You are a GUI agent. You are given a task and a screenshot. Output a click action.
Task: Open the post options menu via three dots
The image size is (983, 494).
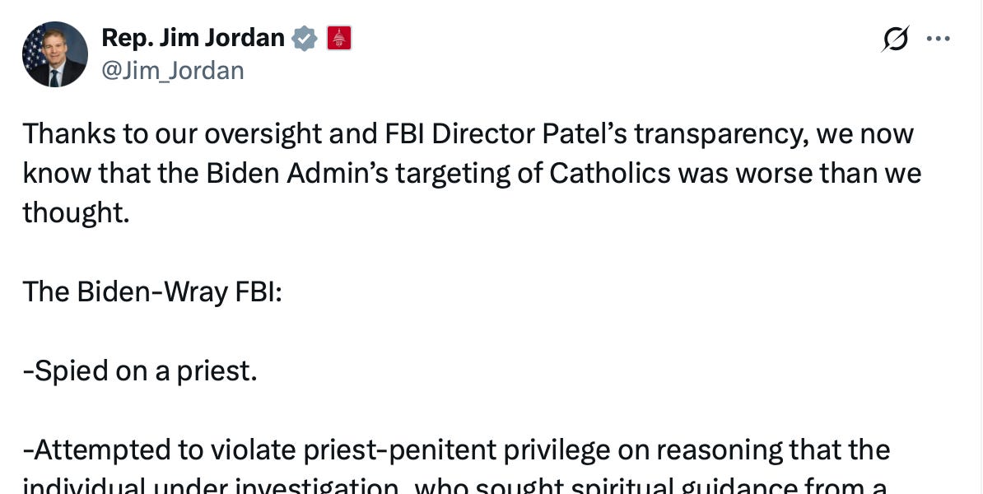click(x=939, y=38)
